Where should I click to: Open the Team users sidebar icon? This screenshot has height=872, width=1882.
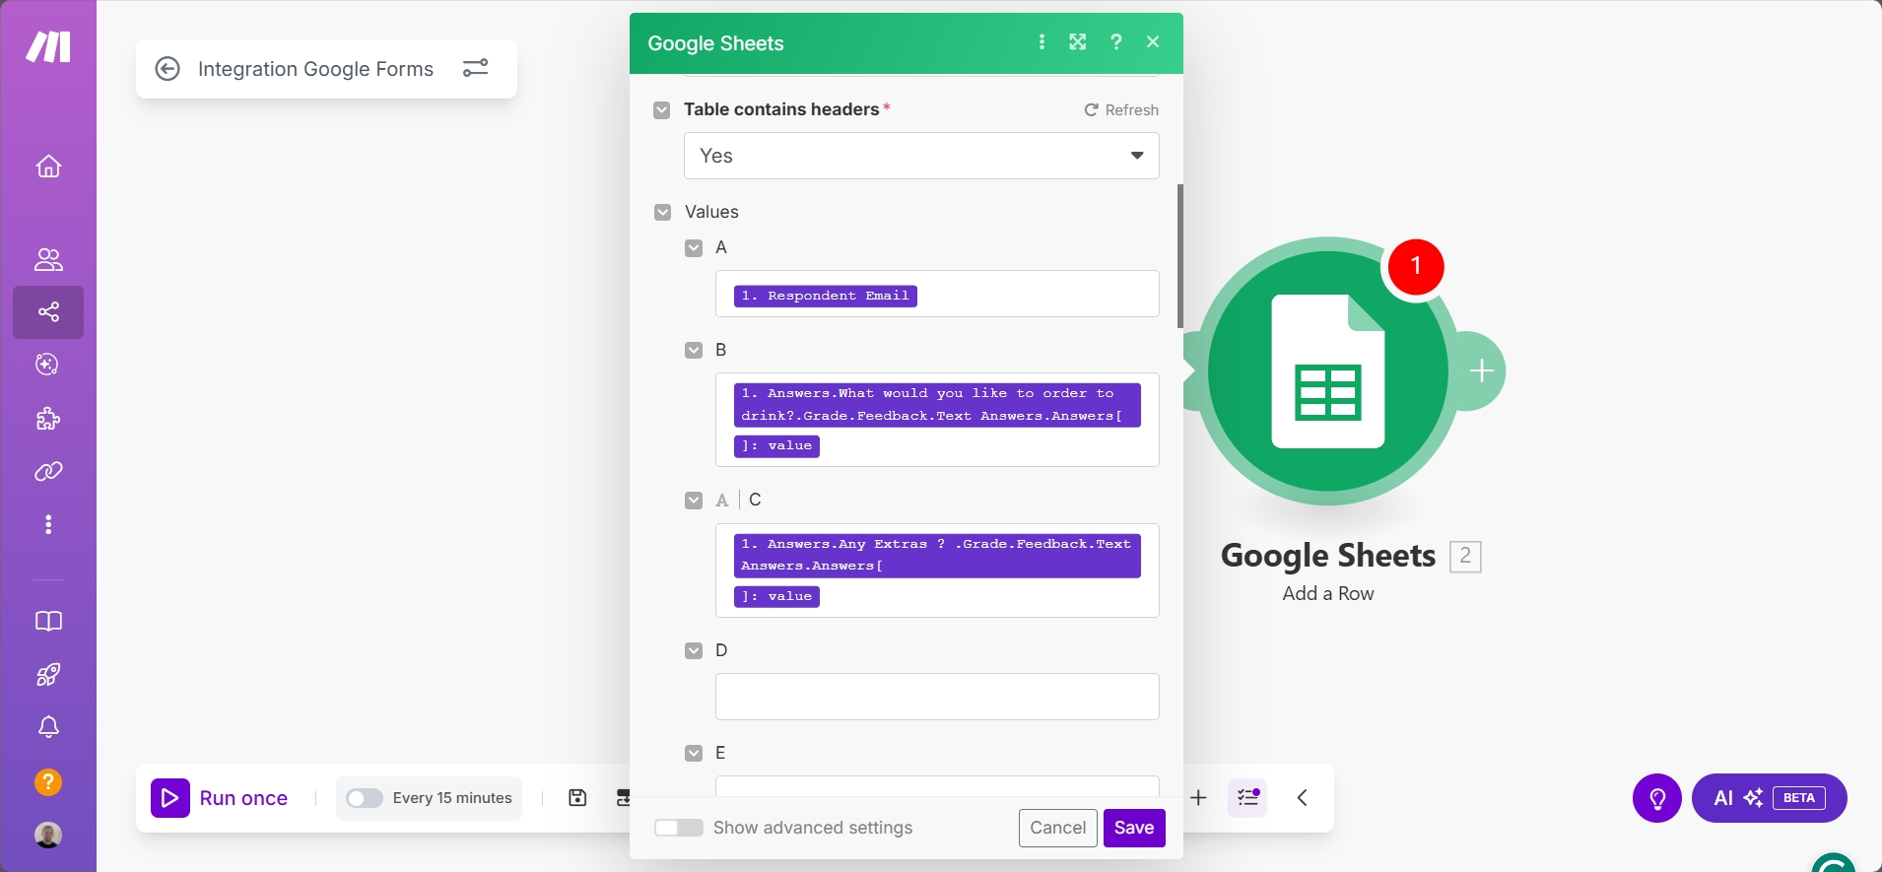(x=48, y=259)
